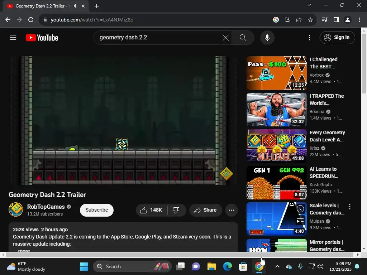Click Mulpan channel name
Viewport: 367px width, 275px height.
317,221
